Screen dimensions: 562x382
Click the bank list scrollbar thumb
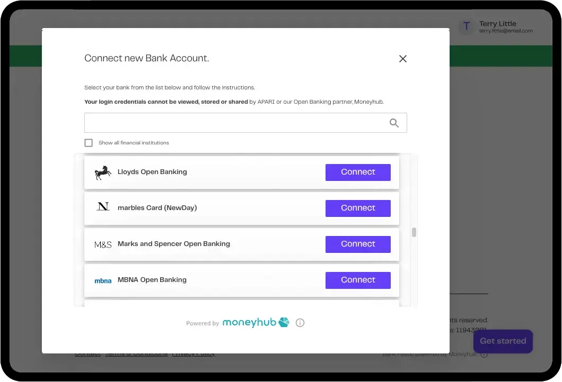(414, 232)
